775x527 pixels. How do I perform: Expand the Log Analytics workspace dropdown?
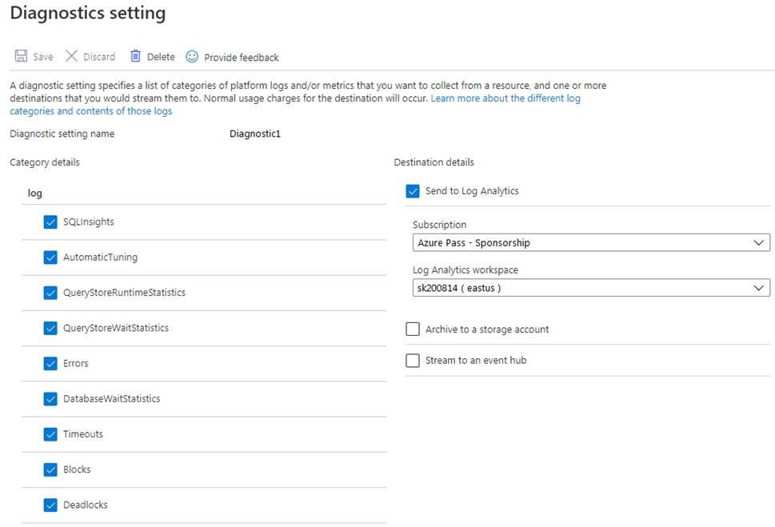point(591,288)
